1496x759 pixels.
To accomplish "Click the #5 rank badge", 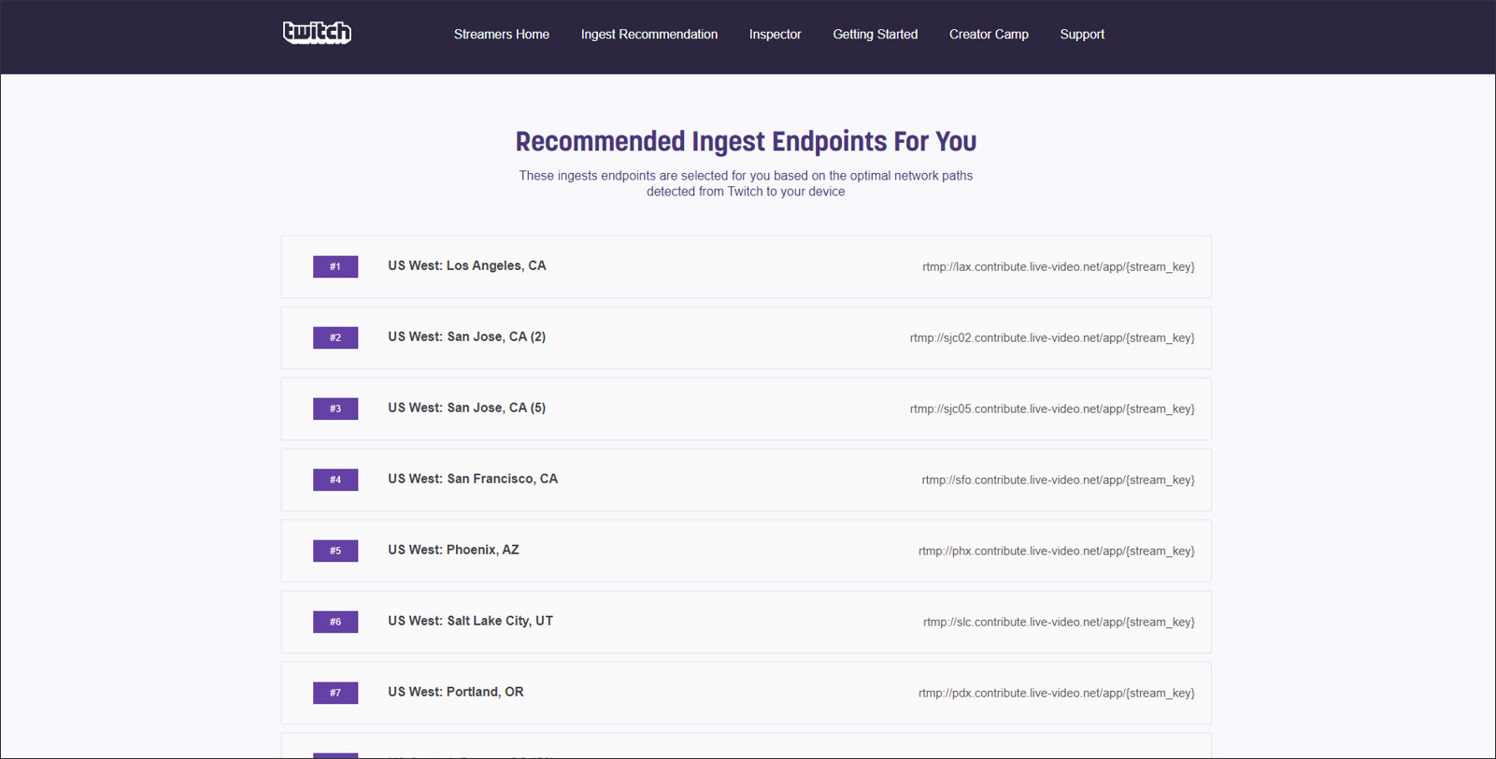I will click(335, 551).
